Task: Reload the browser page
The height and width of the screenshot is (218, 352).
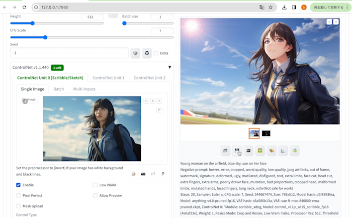Action: click(x=24, y=7)
